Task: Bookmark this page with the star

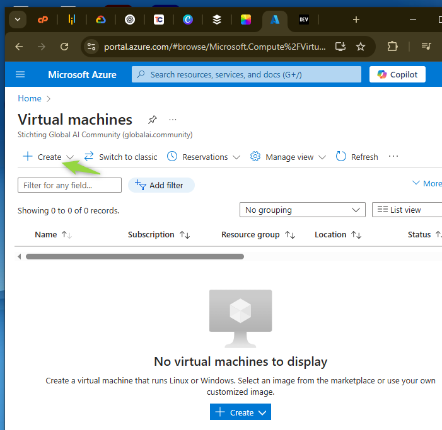Action: [361, 47]
